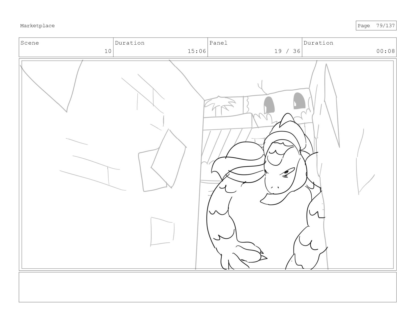
Task: Click the scene duration value 15:06
Action: click(197, 51)
